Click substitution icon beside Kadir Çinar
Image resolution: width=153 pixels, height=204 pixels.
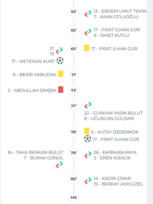(x=88, y=181)
